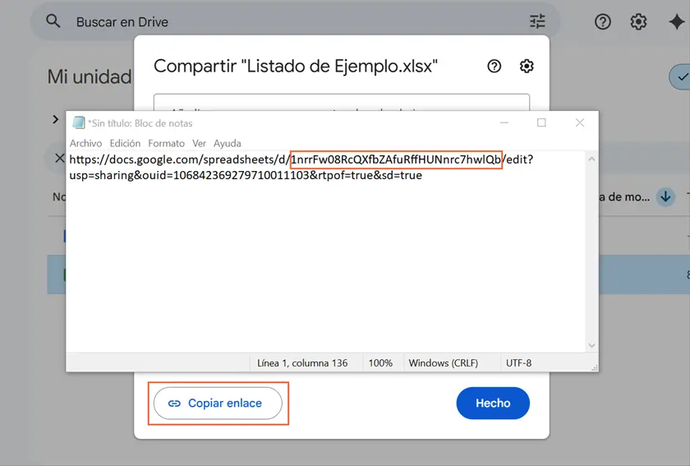The image size is (690, 466).
Task: Click the sort direction arrow in Drive list
Action: [x=665, y=197]
